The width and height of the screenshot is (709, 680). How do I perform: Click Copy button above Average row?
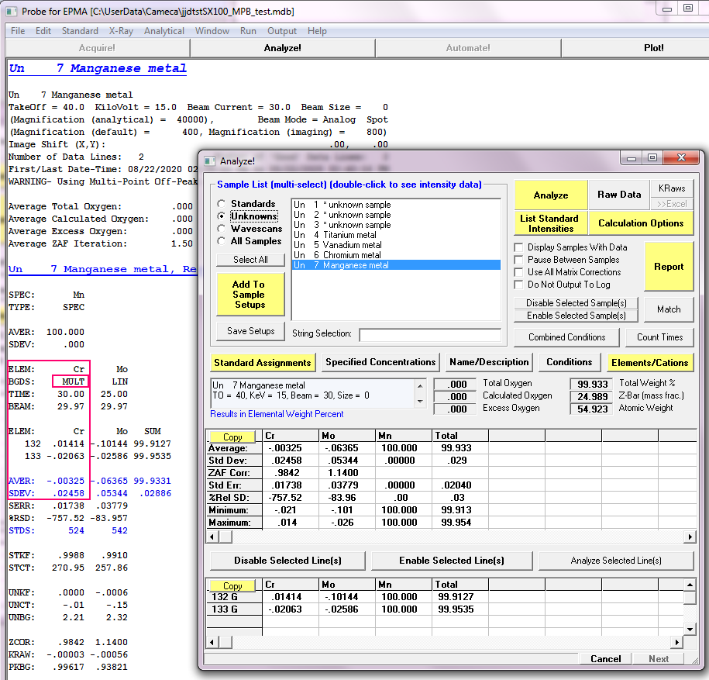[232, 437]
